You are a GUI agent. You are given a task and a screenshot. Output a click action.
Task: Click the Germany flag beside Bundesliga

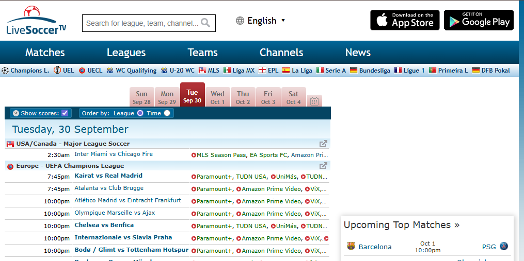coord(354,70)
